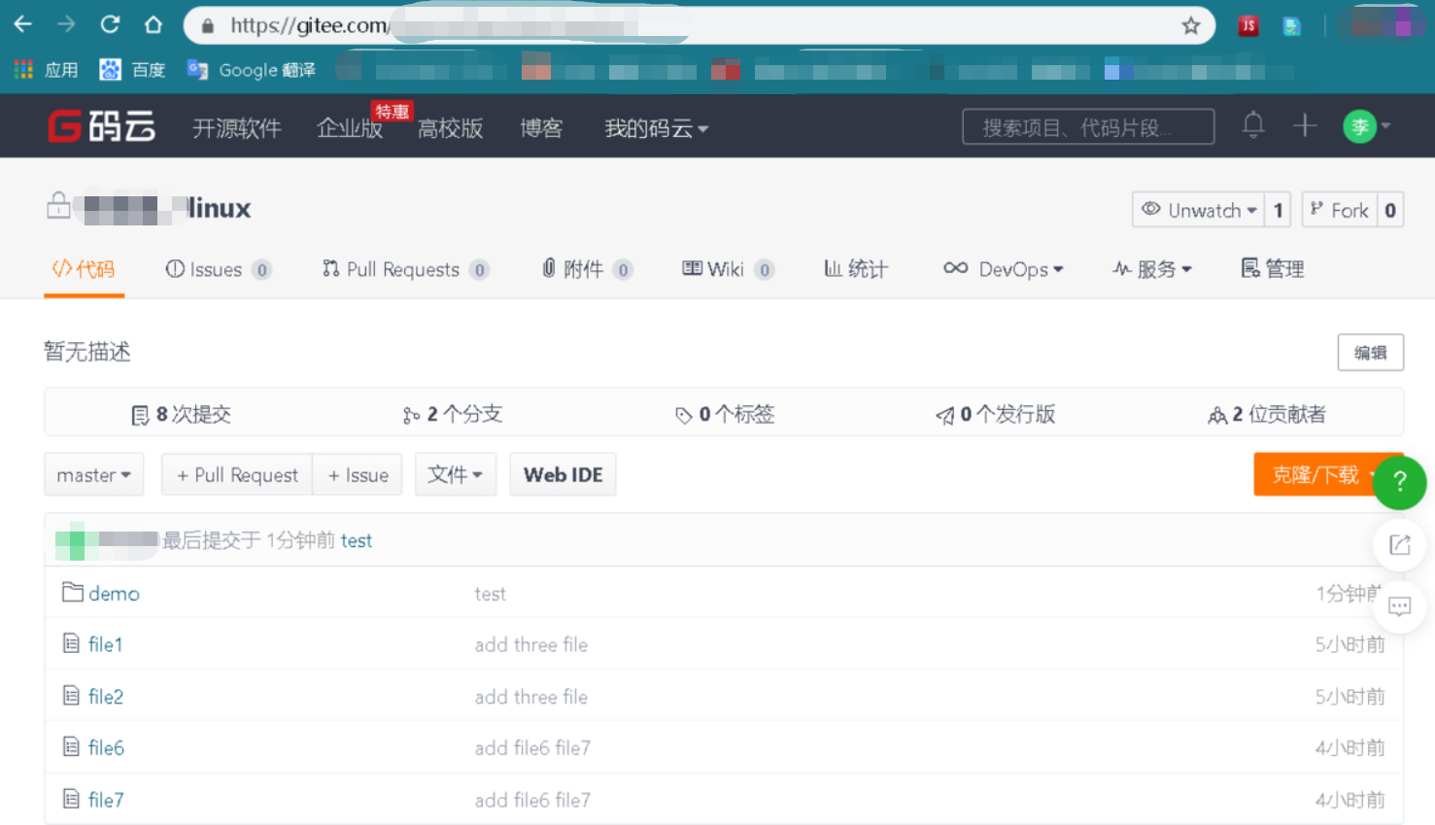1435x825 pixels.
Task: Expand the DevOps dropdown
Action: (1004, 269)
